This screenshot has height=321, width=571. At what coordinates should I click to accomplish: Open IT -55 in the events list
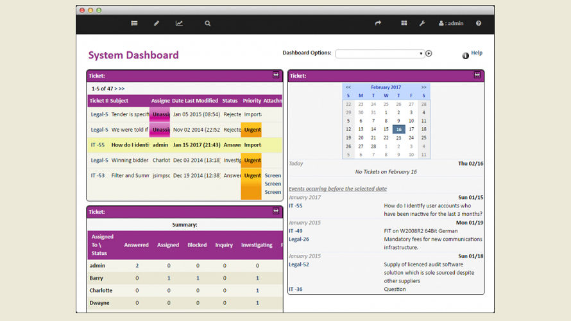(295, 206)
